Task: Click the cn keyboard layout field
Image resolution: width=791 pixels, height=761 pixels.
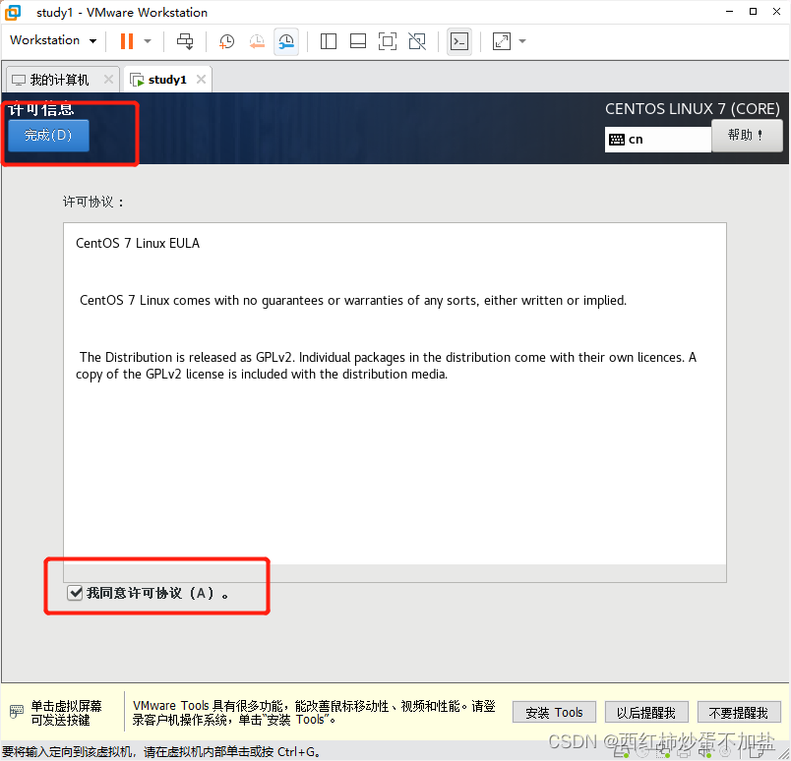Action: coord(658,140)
